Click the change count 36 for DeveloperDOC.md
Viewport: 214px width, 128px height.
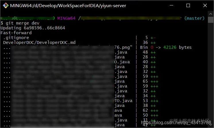[x=145, y=42]
